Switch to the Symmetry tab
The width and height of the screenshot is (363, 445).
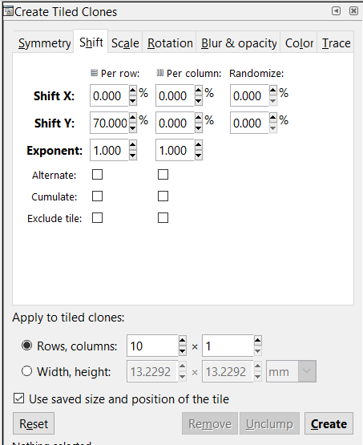tap(44, 43)
